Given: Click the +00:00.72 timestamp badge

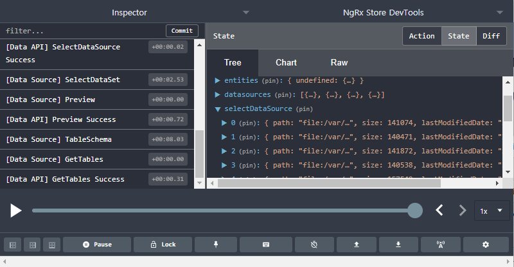Looking at the screenshot, I should click(168, 119).
